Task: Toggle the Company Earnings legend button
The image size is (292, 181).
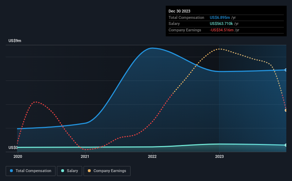Action: pos(107,171)
